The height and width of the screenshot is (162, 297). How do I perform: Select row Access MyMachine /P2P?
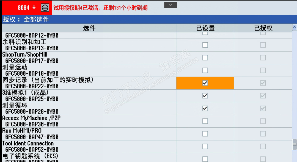tap(147, 121)
